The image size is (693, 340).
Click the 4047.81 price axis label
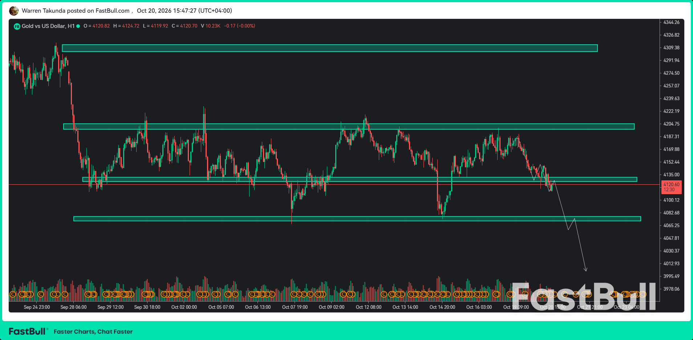671,238
